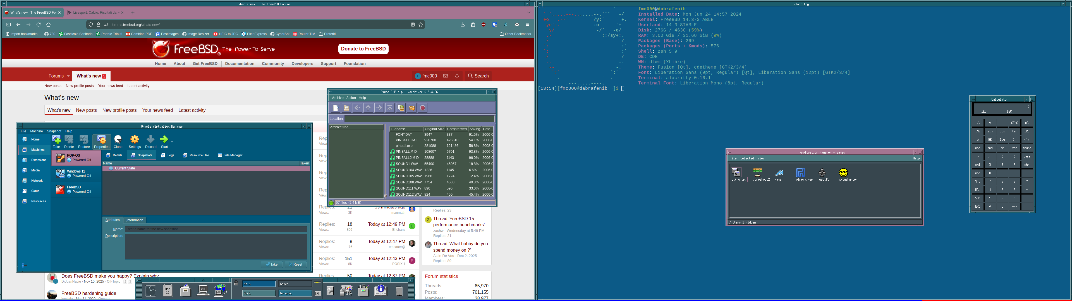Click the stop red button in xarchiver toolbar

point(422,108)
